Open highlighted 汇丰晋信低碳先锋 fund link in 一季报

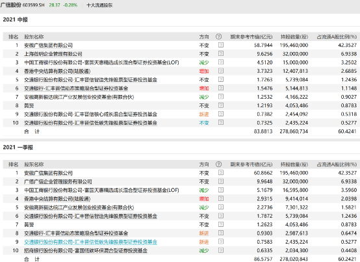(91, 242)
